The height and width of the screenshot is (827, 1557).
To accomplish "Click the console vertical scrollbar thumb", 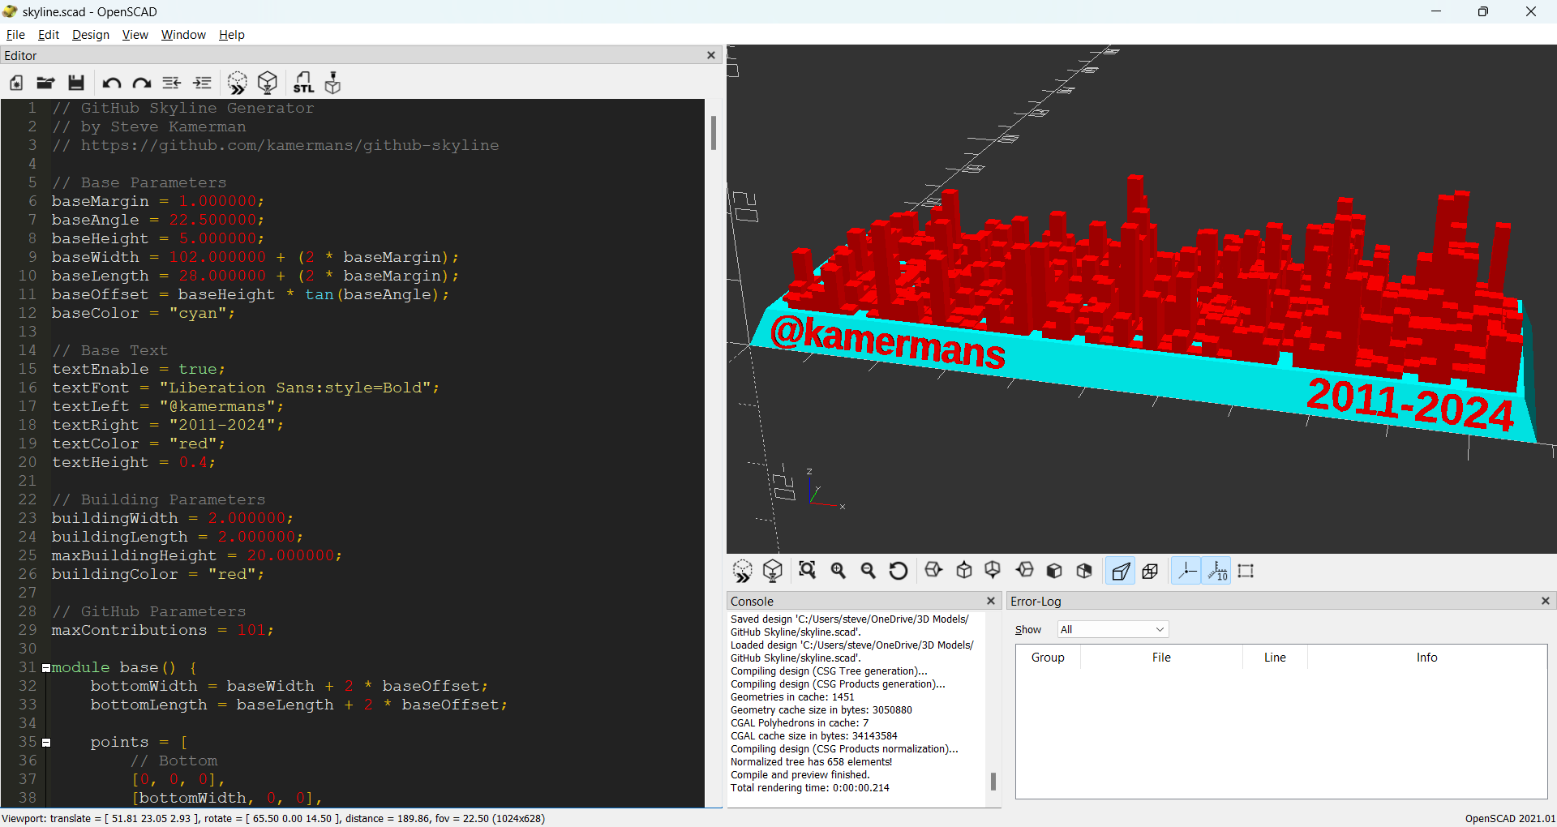I will coord(993,781).
